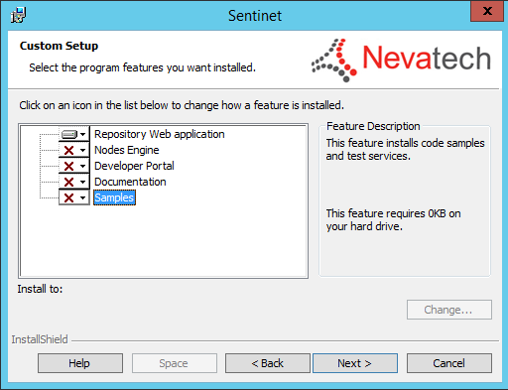Screen dimensions: 508x390
Task: Select the Repository Web application feature
Action: 160,134
